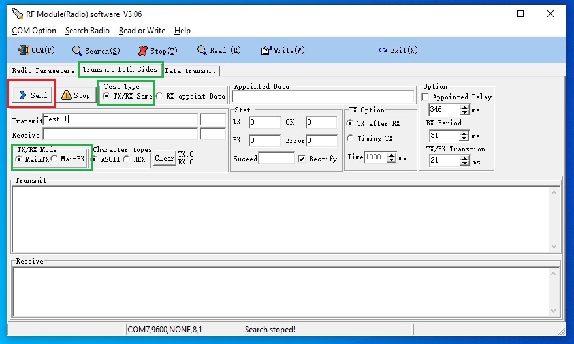Read radio parameters with Read (R)
This screenshot has width=574, height=344.
click(219, 50)
